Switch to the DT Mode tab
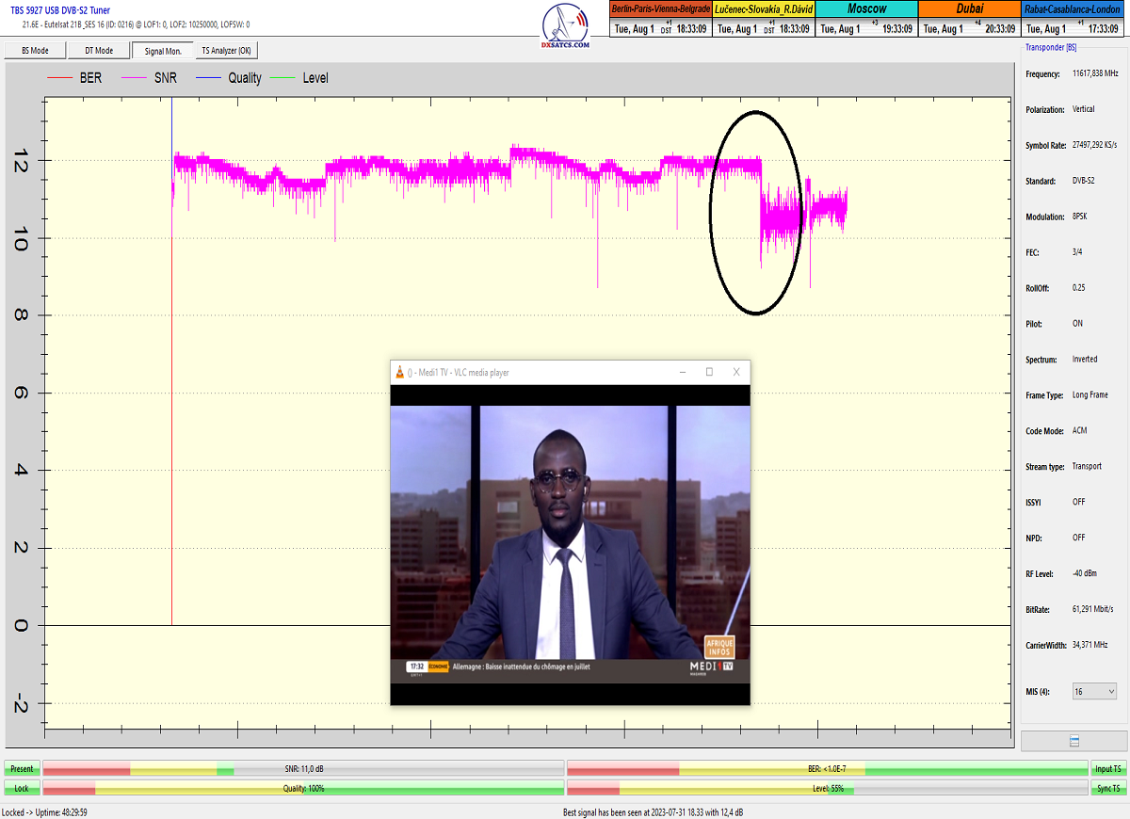 coord(99,51)
